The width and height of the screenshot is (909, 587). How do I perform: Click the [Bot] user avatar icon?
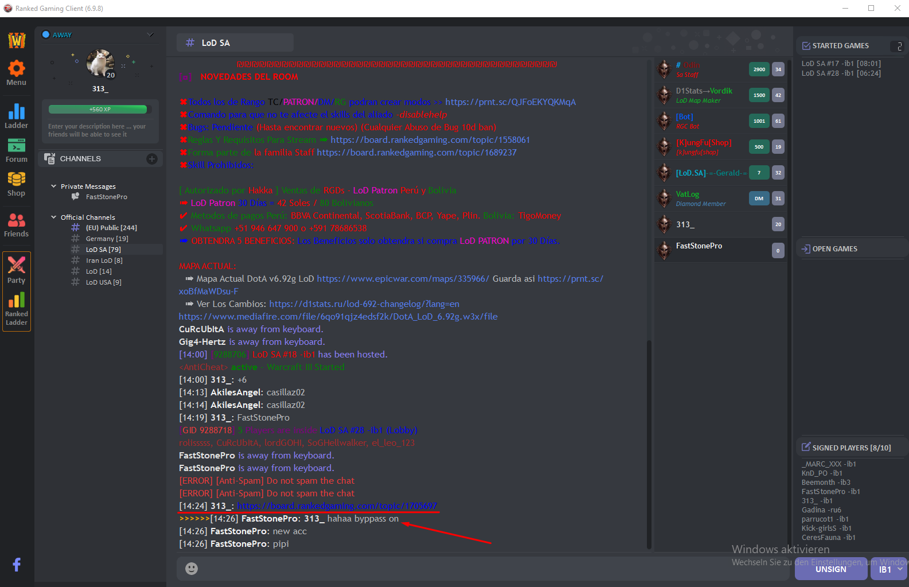(664, 121)
